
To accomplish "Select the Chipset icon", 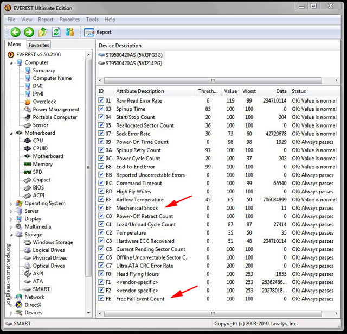I will pos(28,180).
